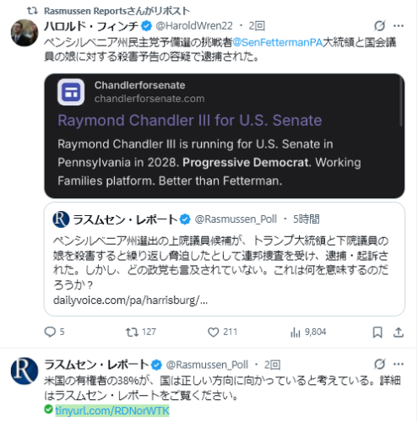Repost the tweet with 127 reposts

pos(132,332)
